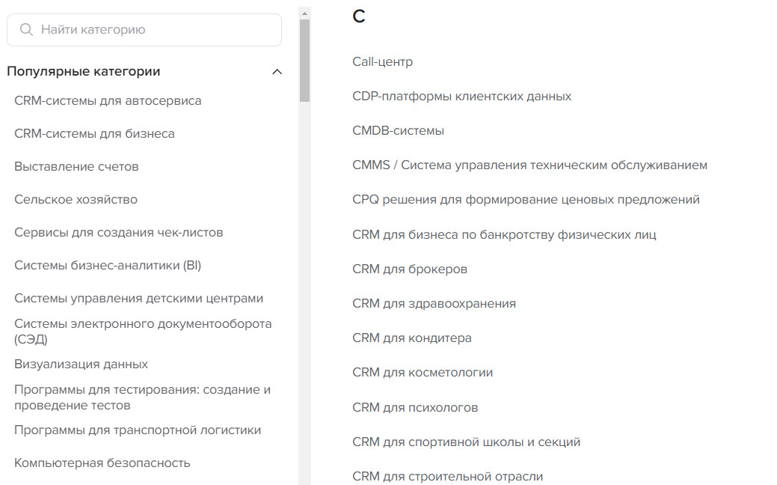This screenshot has height=485, width=777.
Task: Open "CRM-системы для автосервиса" category
Action: tap(108, 100)
